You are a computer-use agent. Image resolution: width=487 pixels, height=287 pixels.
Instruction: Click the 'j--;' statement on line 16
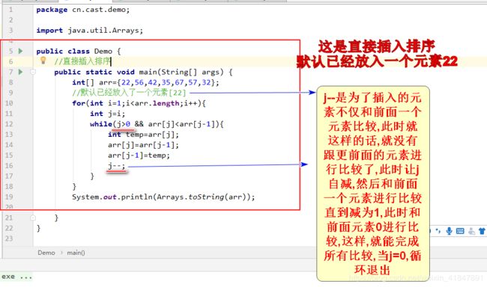click(x=116, y=166)
